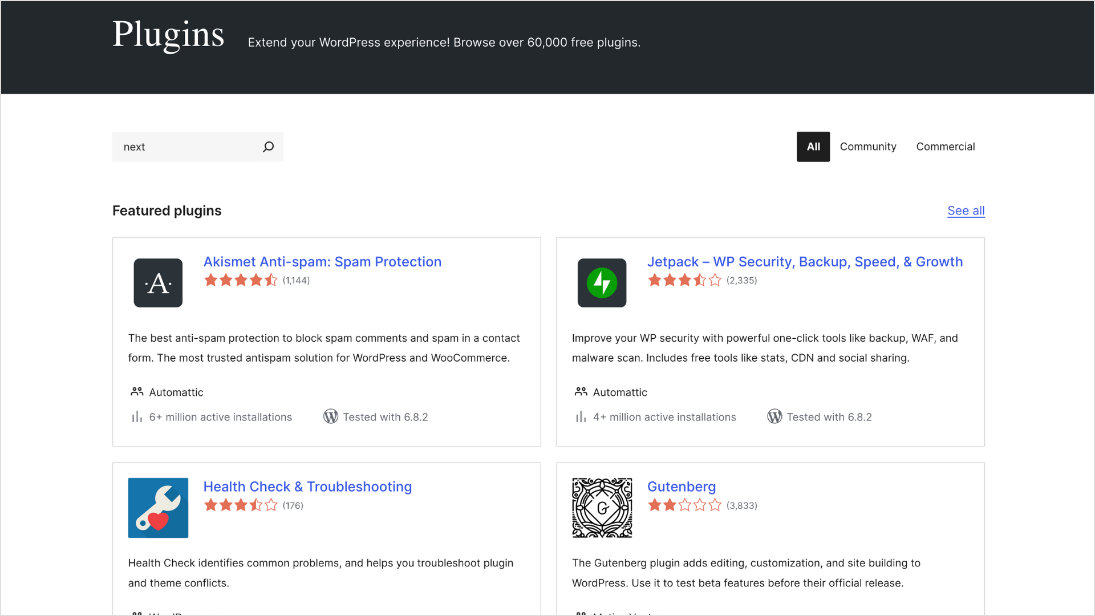The width and height of the screenshot is (1095, 616).
Task: Open the Jetpack lightning bolt icon
Action: coord(602,283)
